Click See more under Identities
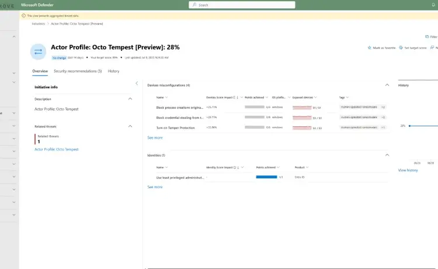Viewport: 438px width, 269px height. (155, 187)
